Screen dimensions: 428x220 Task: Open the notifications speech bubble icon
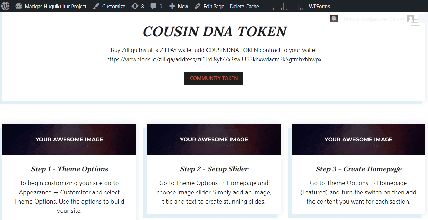point(334,18)
